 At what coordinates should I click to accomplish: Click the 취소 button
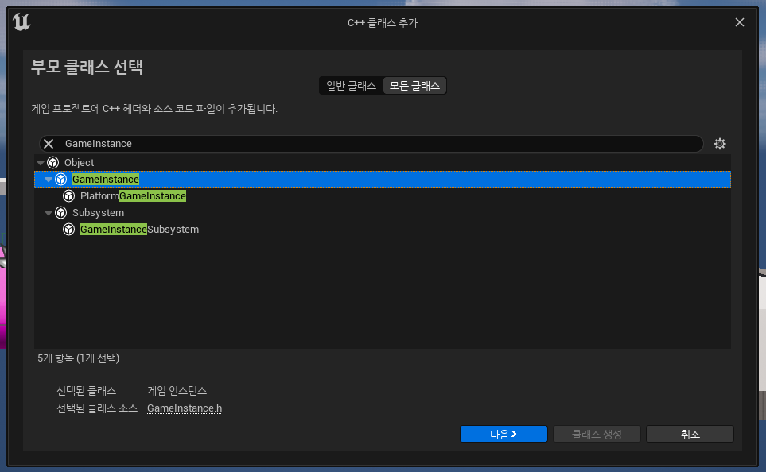690,434
